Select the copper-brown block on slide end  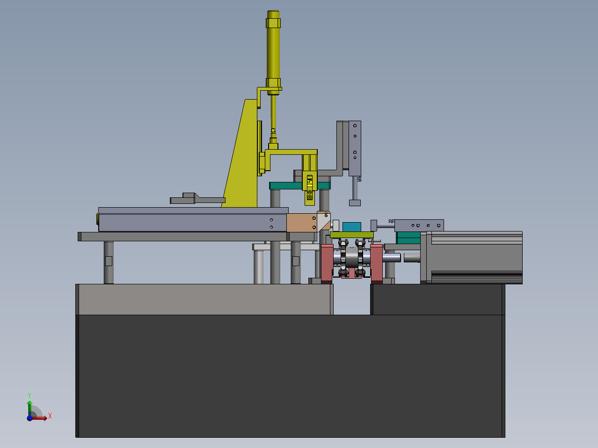302,223
